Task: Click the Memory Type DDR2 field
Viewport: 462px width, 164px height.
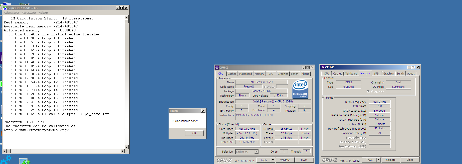Action: pos(349,82)
